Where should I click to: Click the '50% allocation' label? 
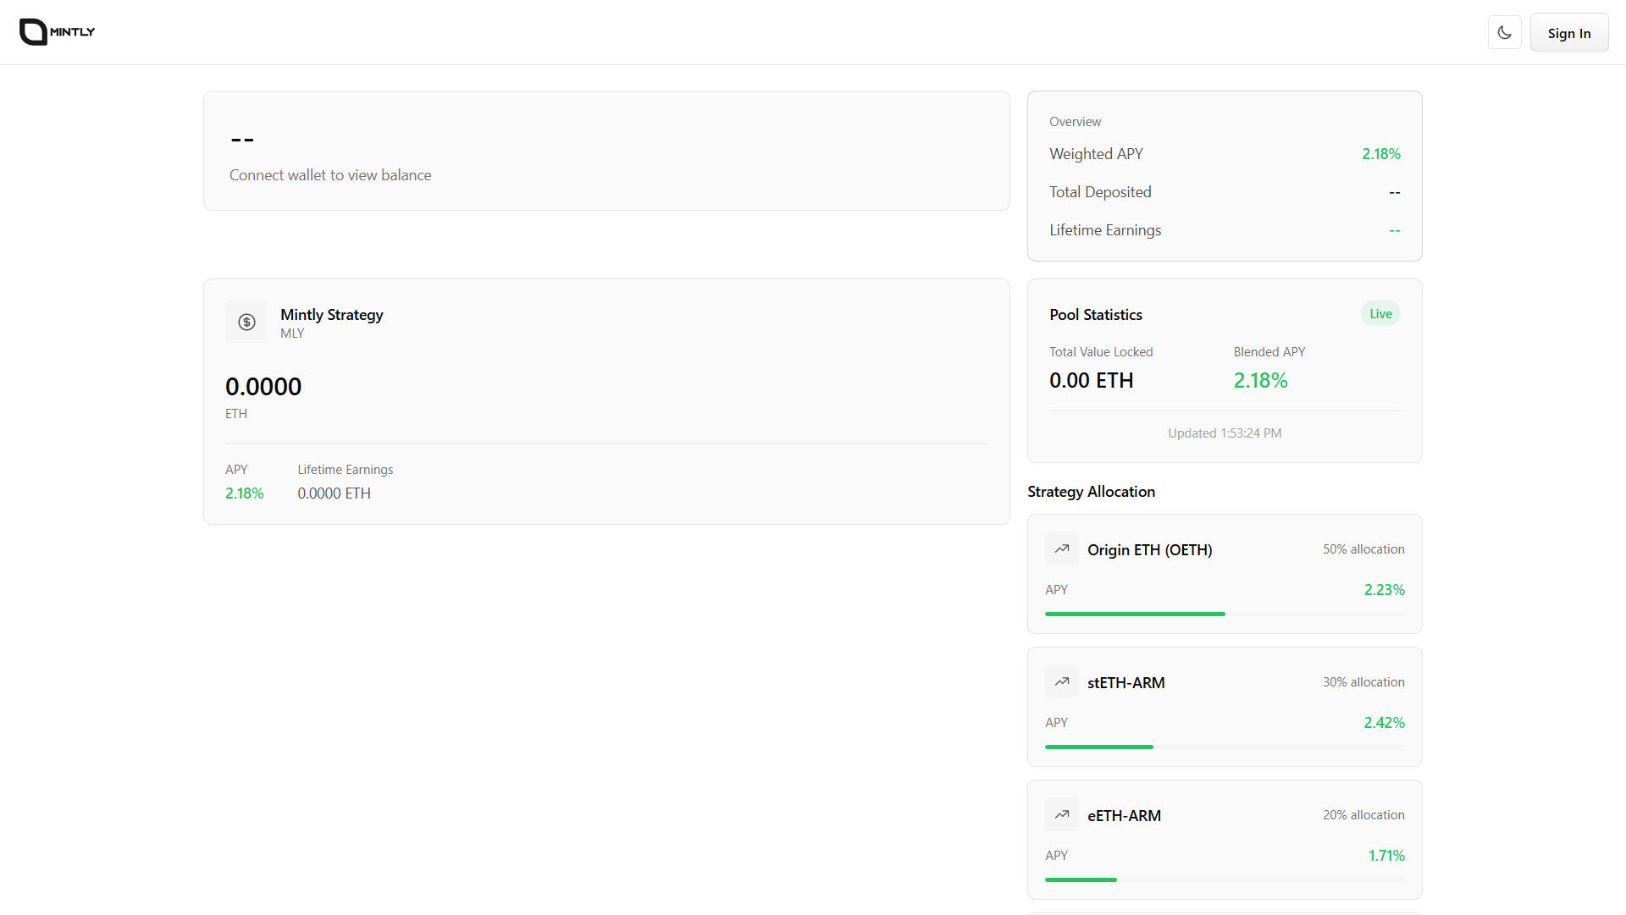pos(1363,549)
